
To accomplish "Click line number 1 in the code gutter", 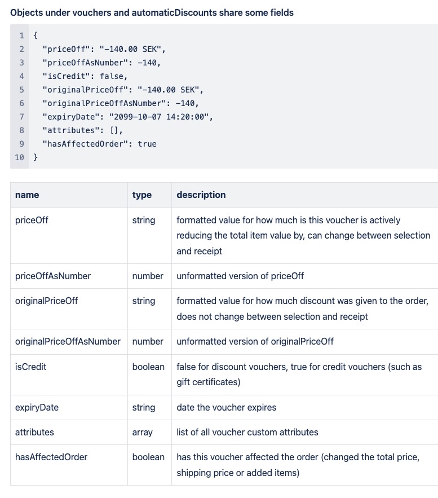I will [21, 36].
